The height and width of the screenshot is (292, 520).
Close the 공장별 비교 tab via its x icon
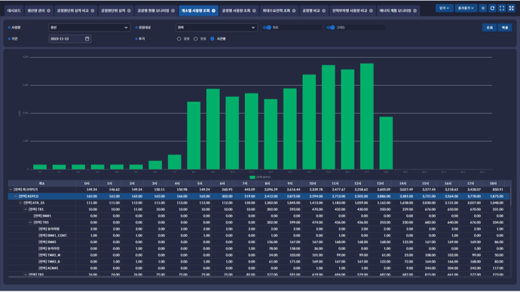point(323,11)
